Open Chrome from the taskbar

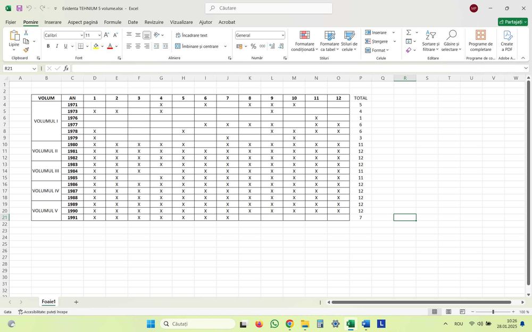[289, 324]
